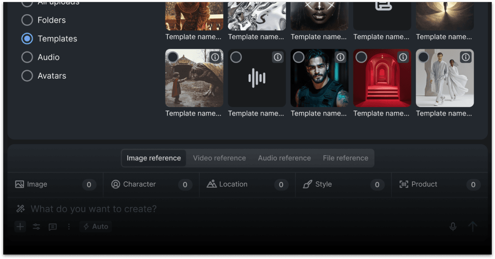Viewport: 495px width, 259px height.
Task: Open info icon on bearded man template
Action: (340, 57)
